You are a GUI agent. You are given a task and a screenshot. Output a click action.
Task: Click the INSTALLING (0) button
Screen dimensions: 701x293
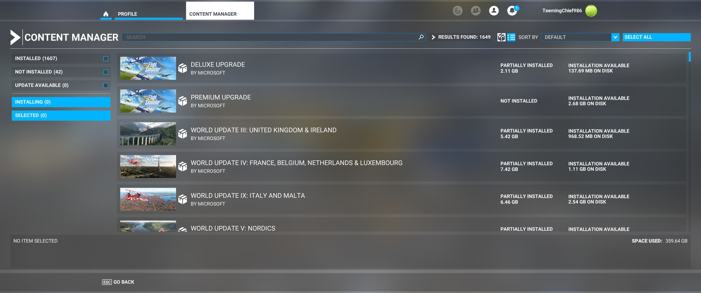61,102
